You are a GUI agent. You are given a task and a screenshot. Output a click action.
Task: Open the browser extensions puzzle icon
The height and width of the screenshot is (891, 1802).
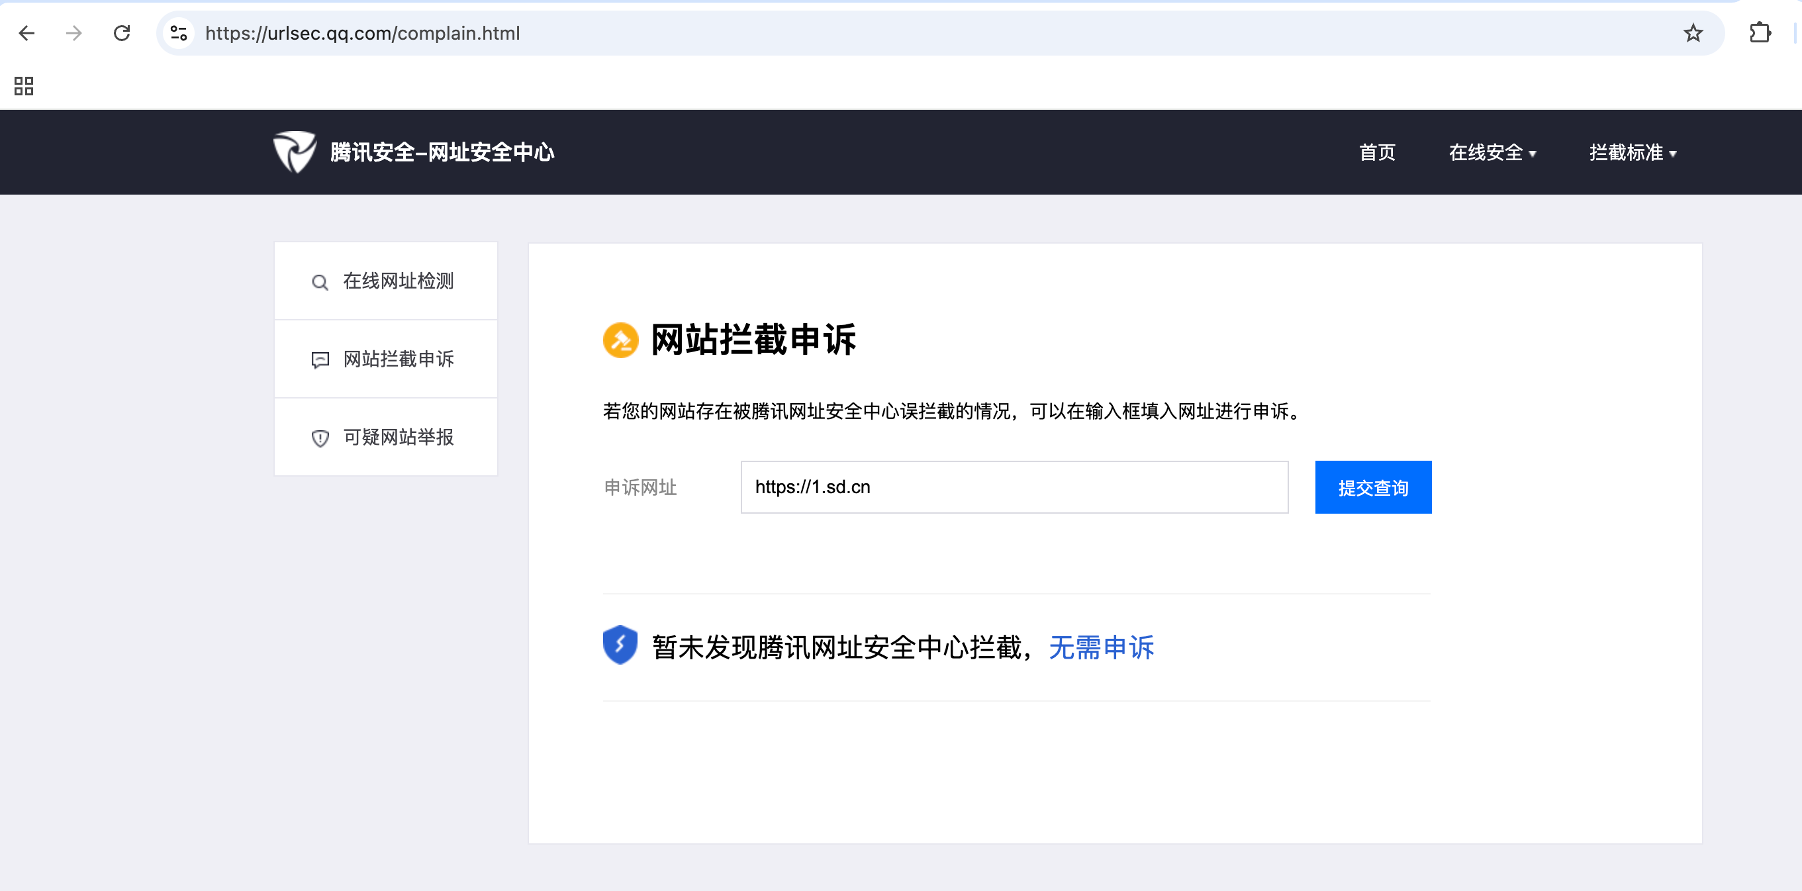pos(1760,33)
